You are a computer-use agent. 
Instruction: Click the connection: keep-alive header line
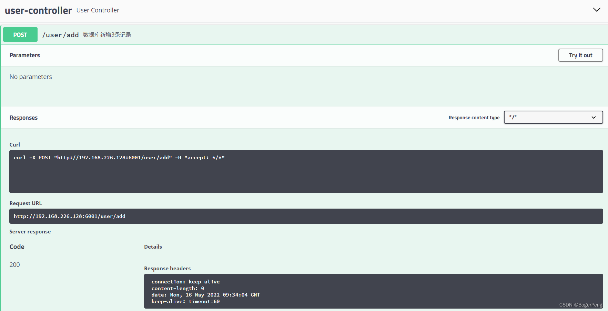click(x=185, y=282)
